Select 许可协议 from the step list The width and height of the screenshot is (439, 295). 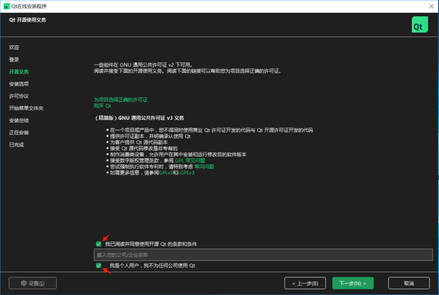19,96
